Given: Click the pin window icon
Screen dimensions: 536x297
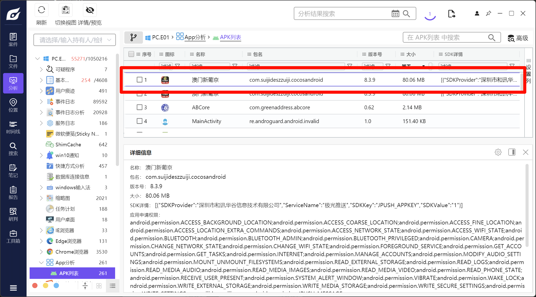Looking at the screenshot, I should pyautogui.click(x=489, y=14).
